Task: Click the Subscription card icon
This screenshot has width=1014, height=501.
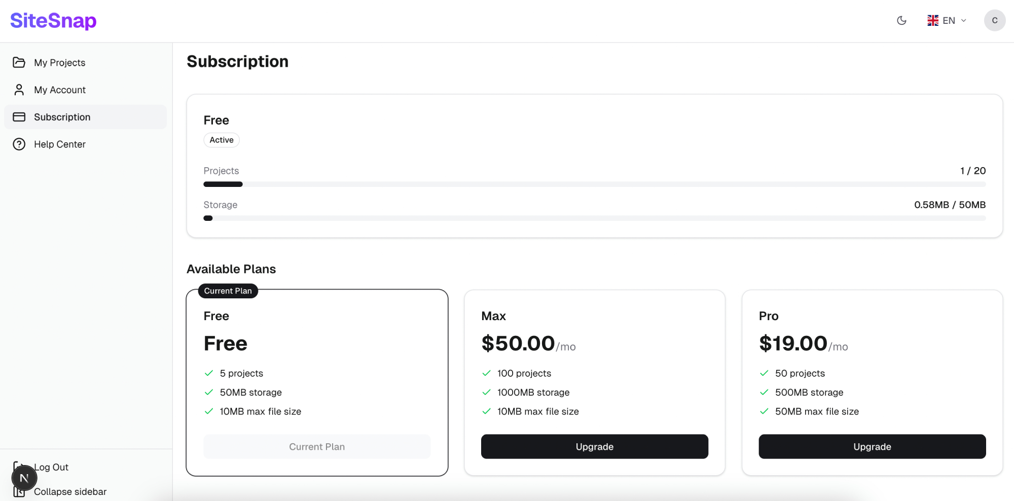Action: click(19, 117)
